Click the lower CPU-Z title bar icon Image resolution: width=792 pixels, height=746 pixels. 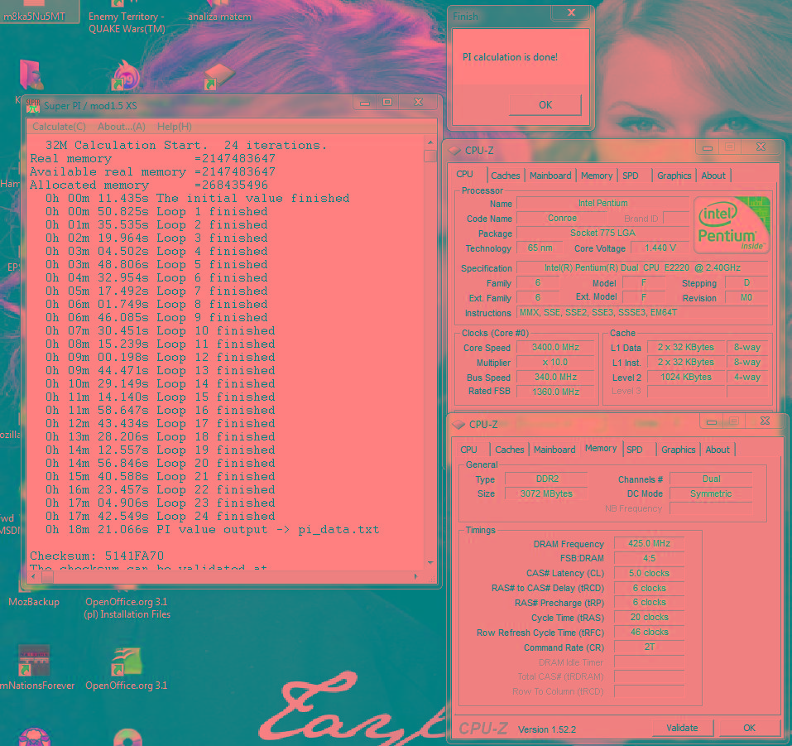click(x=458, y=425)
